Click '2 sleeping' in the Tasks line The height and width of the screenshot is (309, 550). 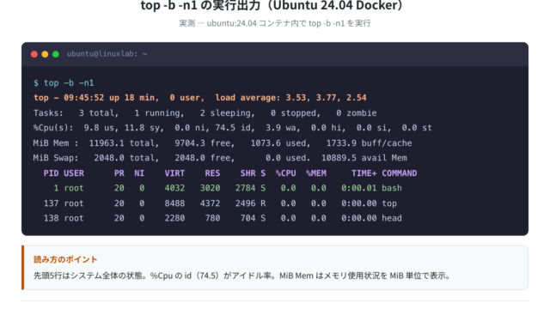tap(227, 113)
